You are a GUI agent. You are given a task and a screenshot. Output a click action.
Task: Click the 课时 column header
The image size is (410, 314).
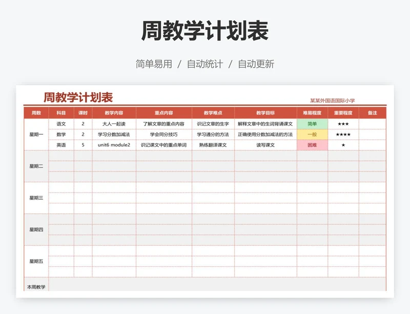point(83,113)
